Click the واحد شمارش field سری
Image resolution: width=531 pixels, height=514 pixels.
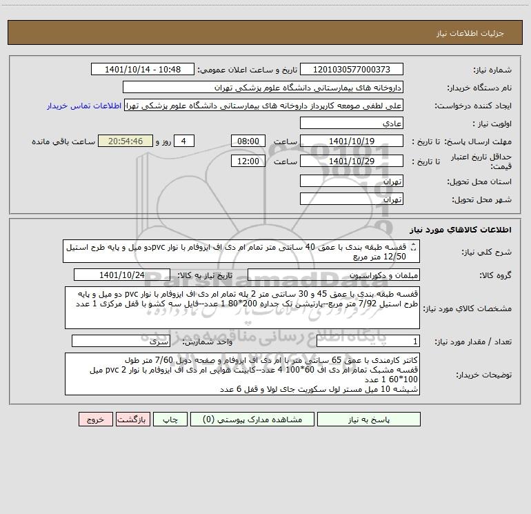[121, 342]
